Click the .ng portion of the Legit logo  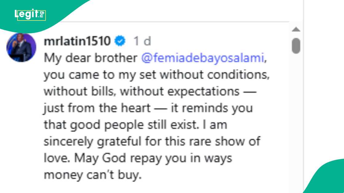click(41, 14)
